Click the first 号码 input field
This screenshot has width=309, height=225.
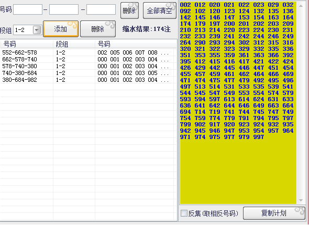click(28, 9)
